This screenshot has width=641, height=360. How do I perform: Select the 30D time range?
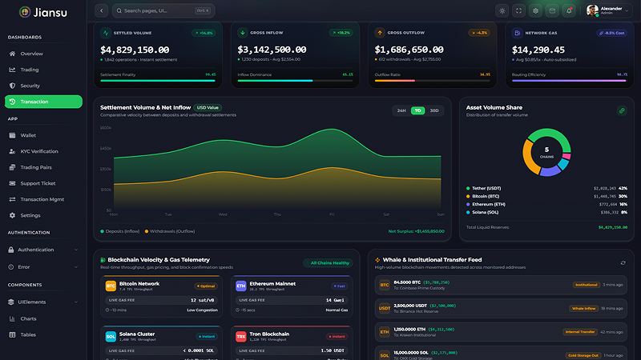coord(434,110)
